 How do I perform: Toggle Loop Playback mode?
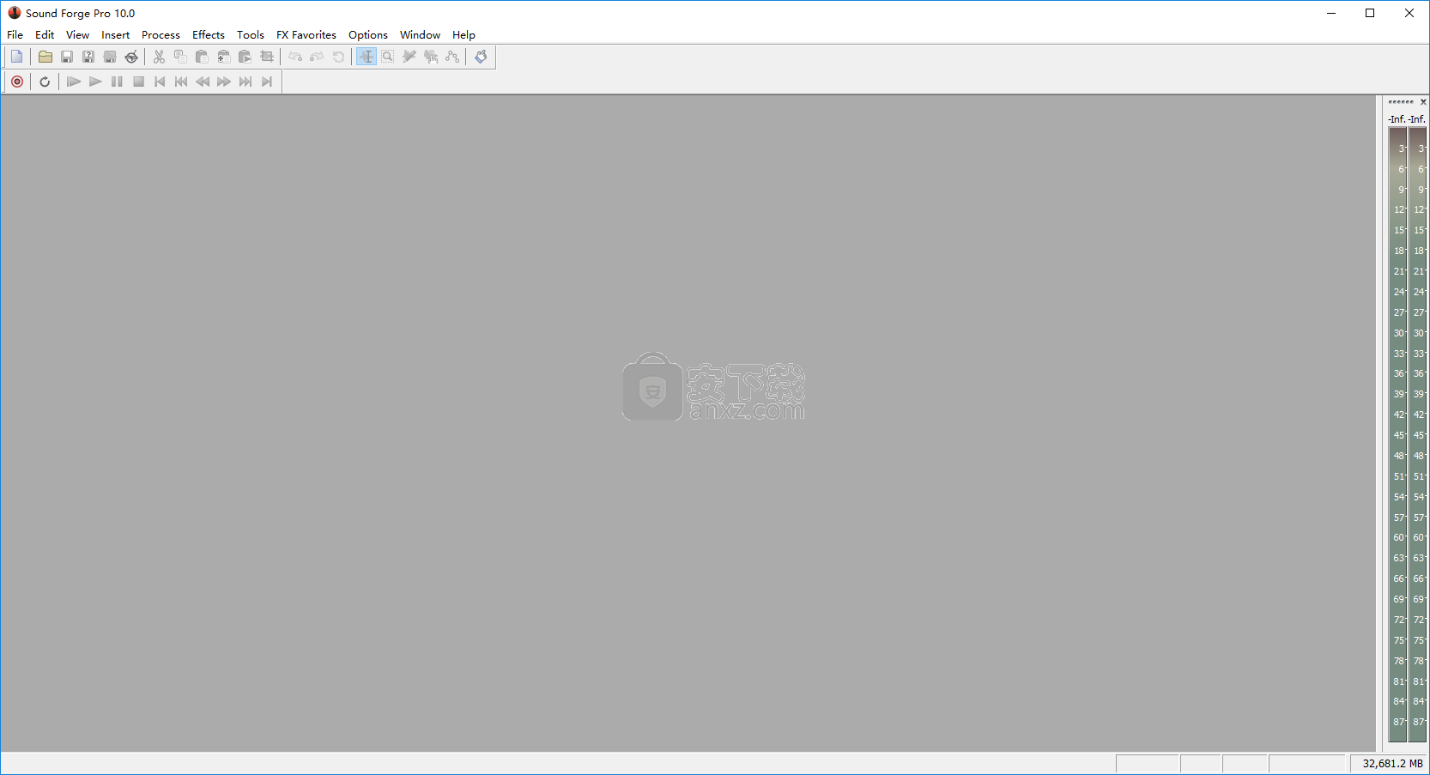[45, 82]
